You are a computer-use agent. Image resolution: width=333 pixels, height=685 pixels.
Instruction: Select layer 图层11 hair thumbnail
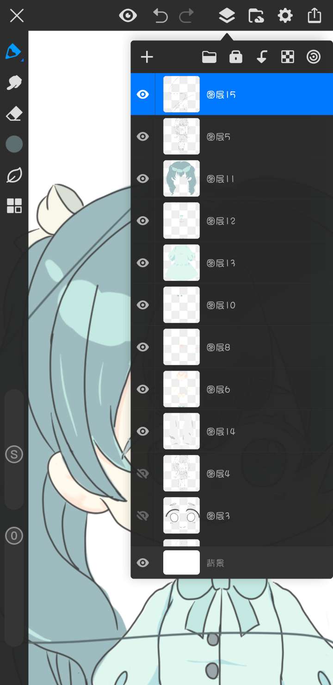coord(181,179)
